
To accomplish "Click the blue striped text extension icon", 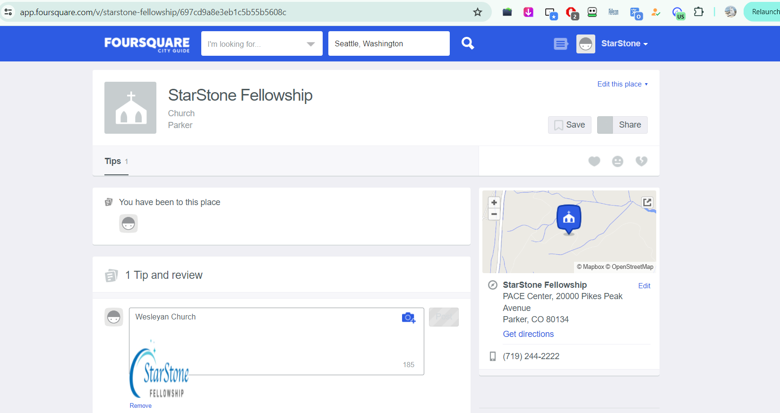I will [x=613, y=12].
